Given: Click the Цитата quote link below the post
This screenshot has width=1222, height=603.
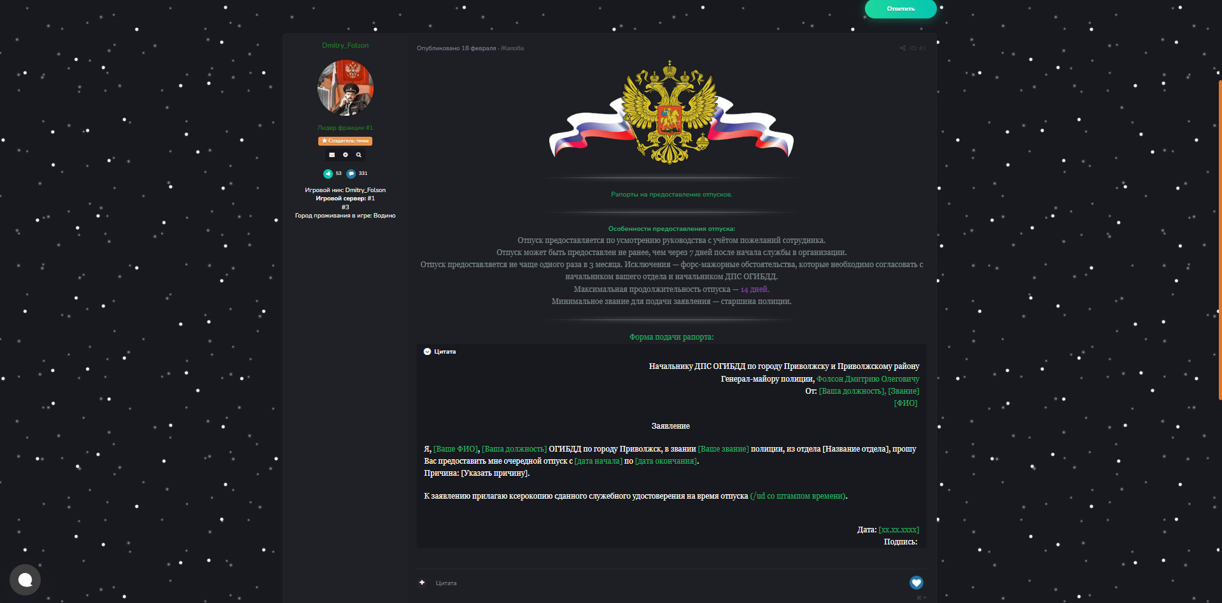Looking at the screenshot, I should click(x=446, y=583).
